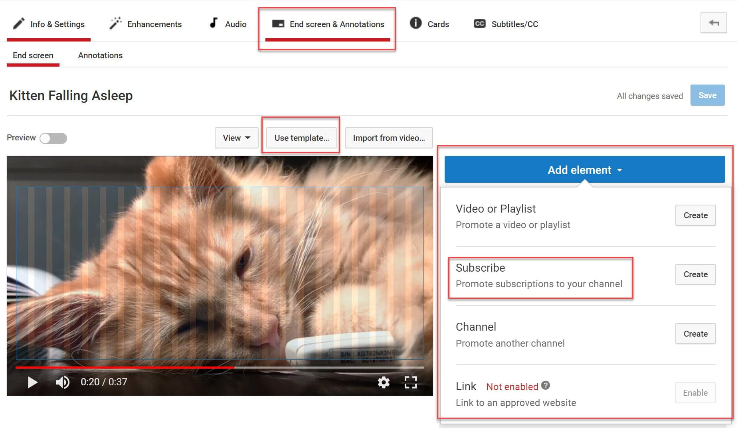Screen dimensions: 738x428
Task: Select the End screen tab
Action: pos(33,55)
